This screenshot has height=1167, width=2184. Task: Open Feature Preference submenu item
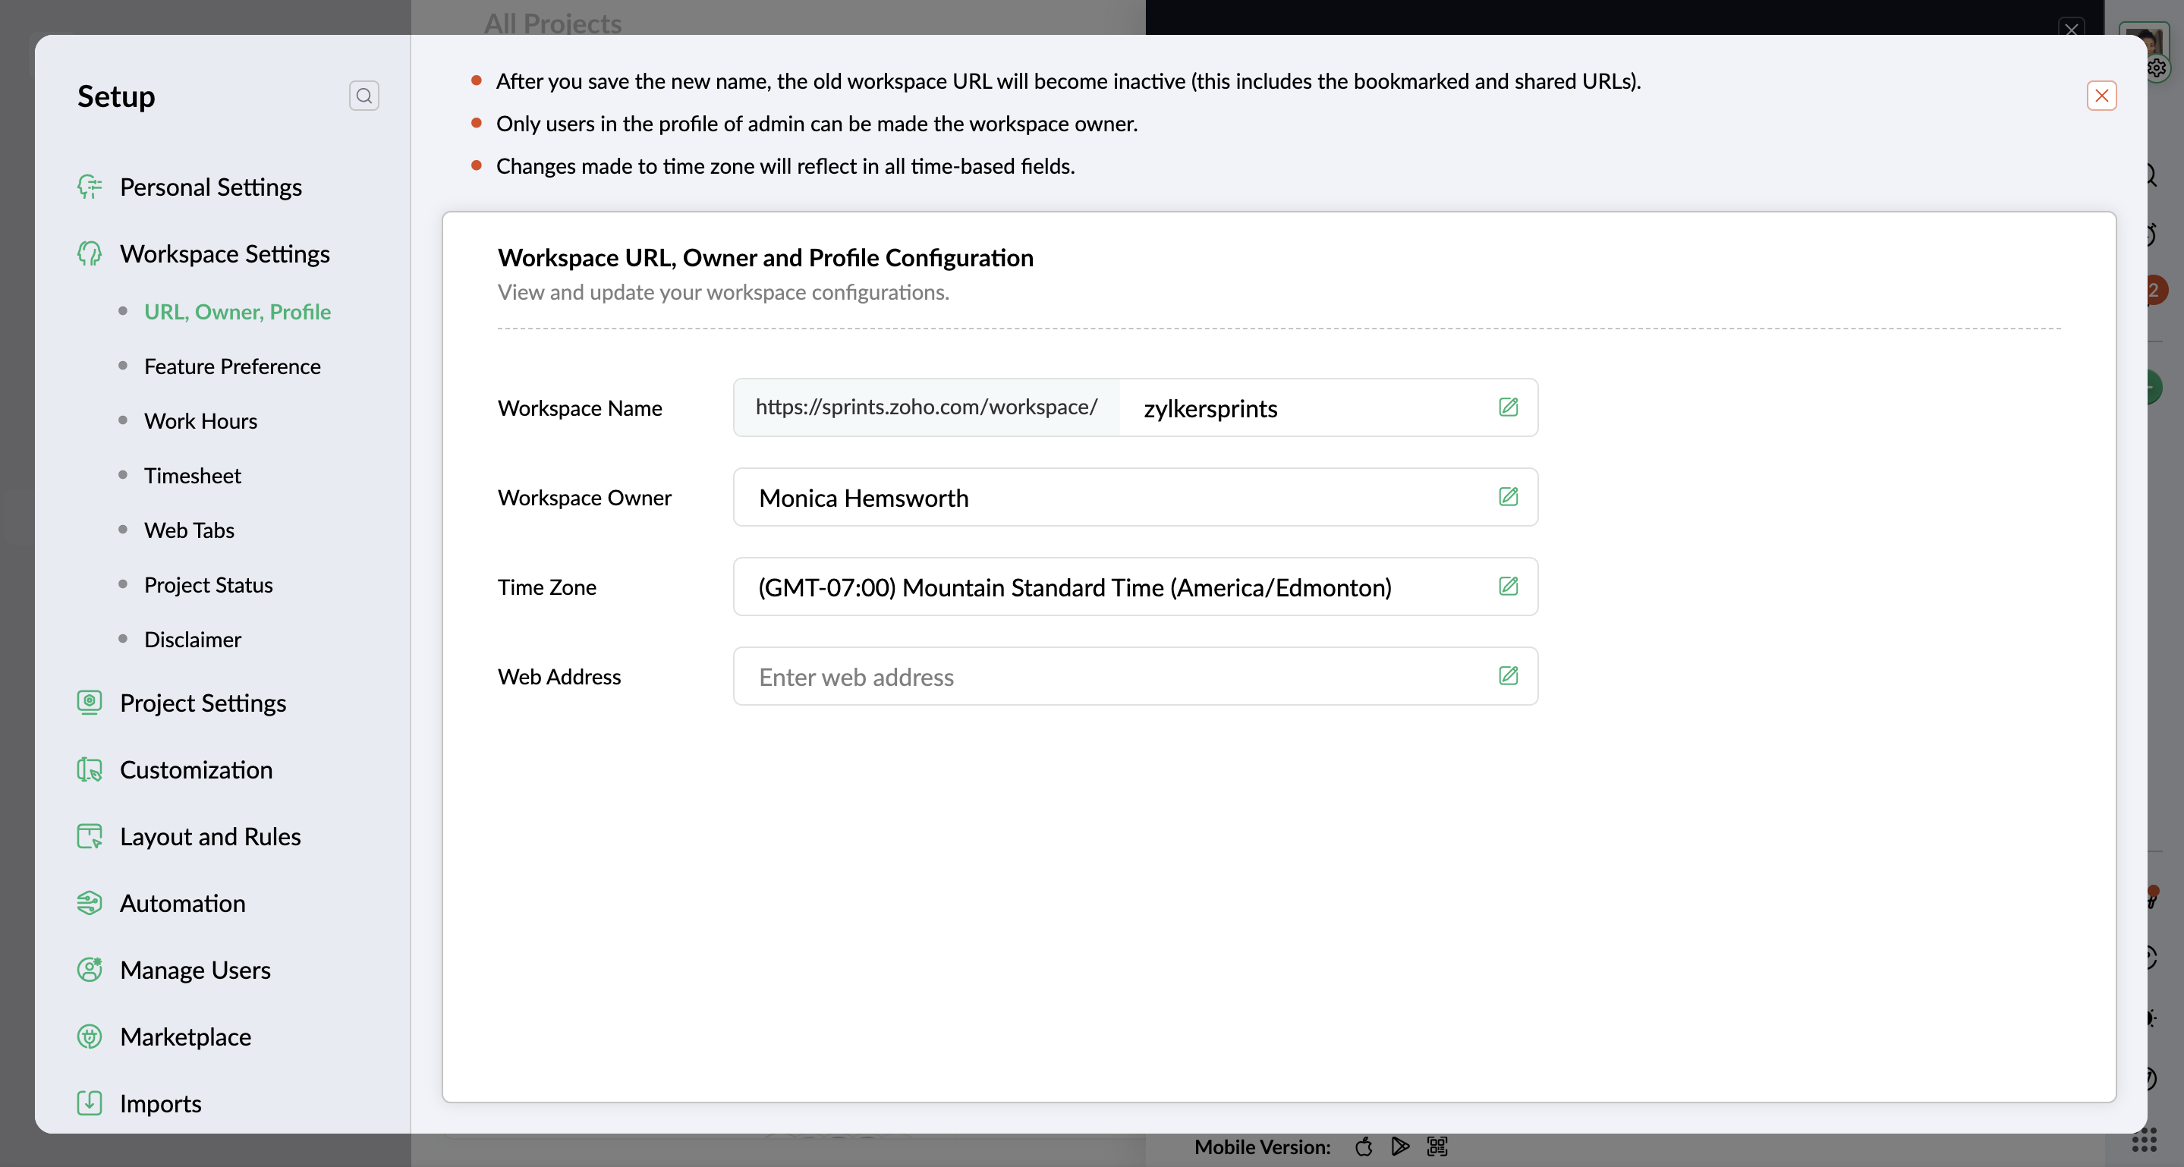(232, 366)
